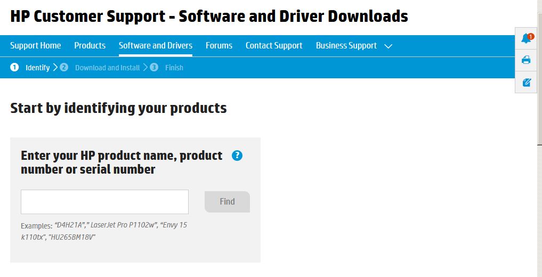Click the examples text "D4H21A"
542x277 pixels.
tap(70, 225)
